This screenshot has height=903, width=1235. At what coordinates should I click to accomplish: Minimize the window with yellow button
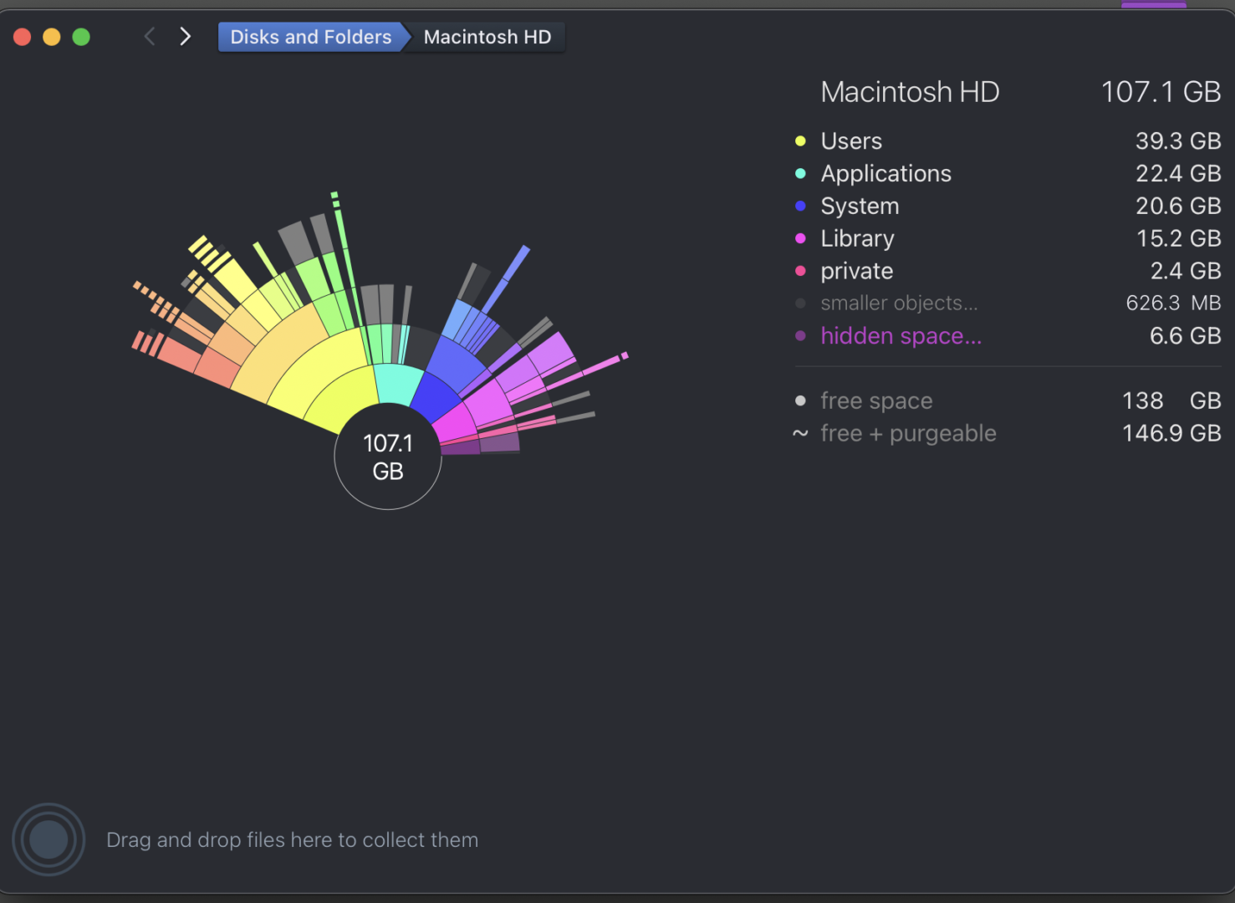click(52, 37)
